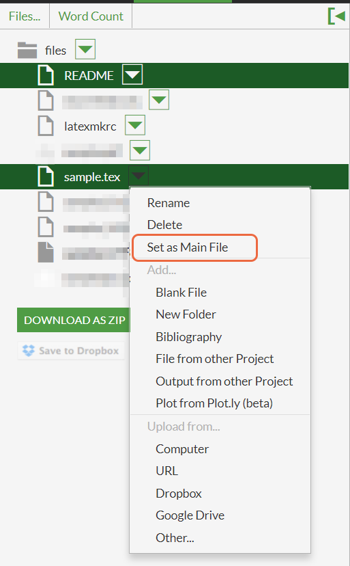
Task: Open the Files... tab
Action: (x=25, y=16)
